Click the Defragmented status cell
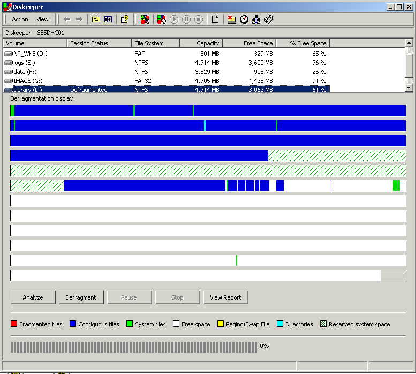The height and width of the screenshot is (374, 416). [89, 89]
